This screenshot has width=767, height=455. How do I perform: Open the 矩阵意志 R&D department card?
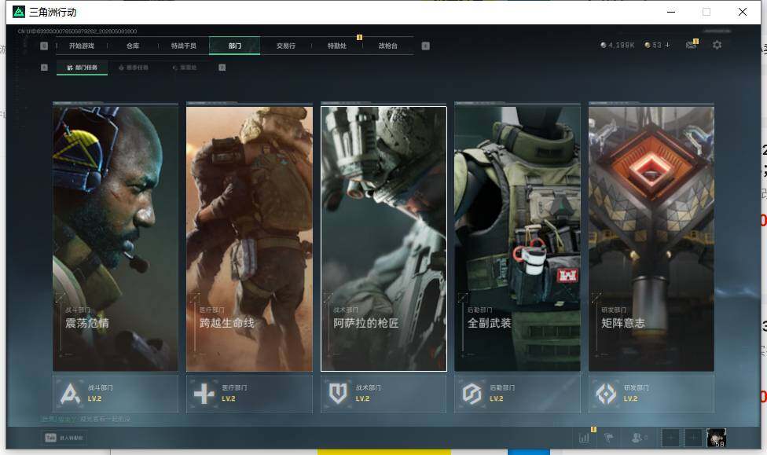651,238
